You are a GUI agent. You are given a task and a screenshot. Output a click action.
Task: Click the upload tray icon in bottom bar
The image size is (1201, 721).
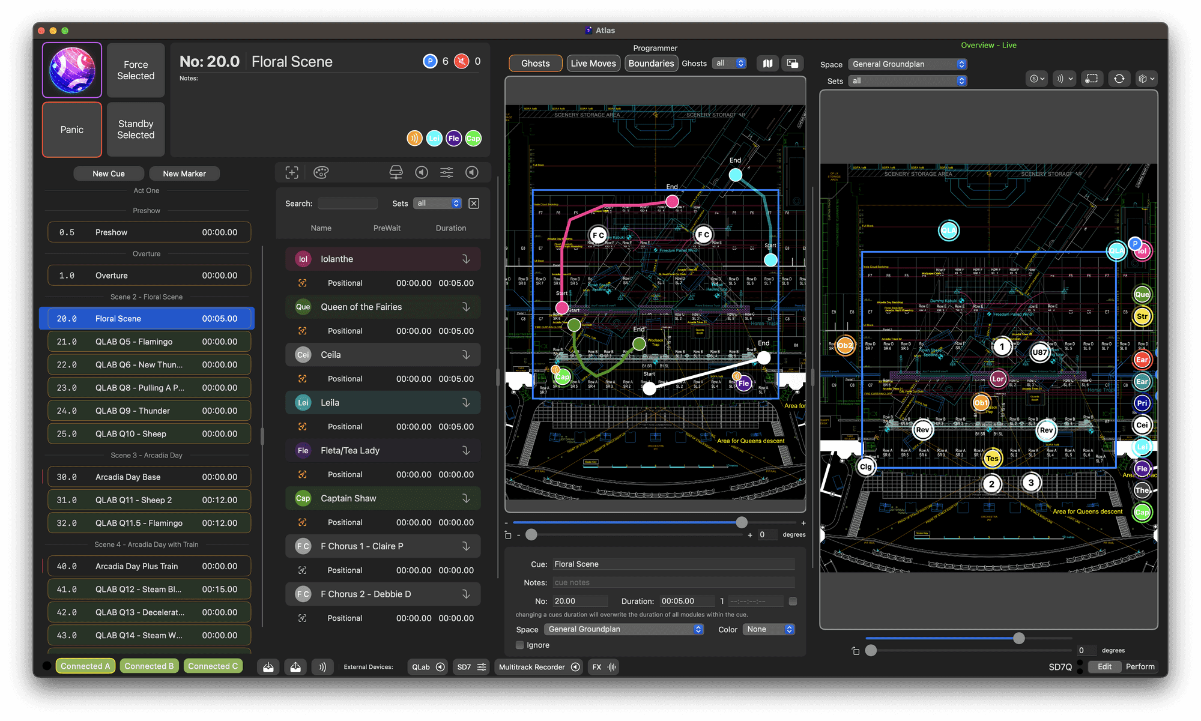coord(295,667)
